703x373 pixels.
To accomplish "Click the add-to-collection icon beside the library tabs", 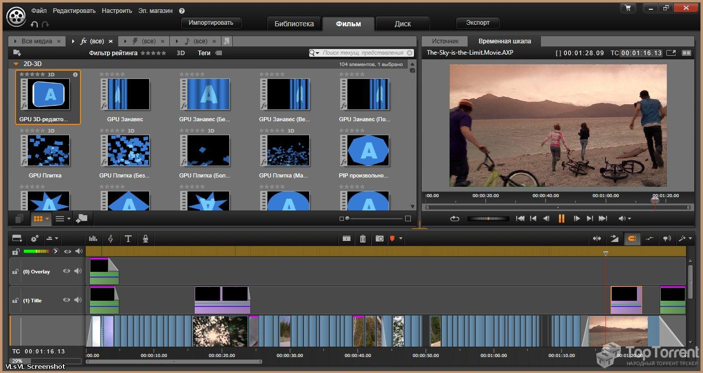I will [x=227, y=41].
